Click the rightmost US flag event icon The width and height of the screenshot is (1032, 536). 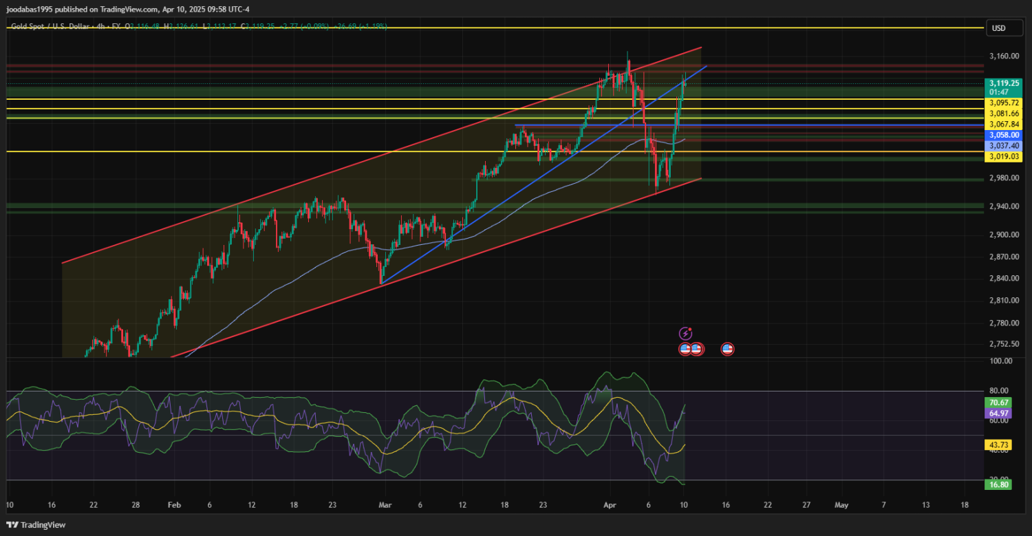pos(727,349)
